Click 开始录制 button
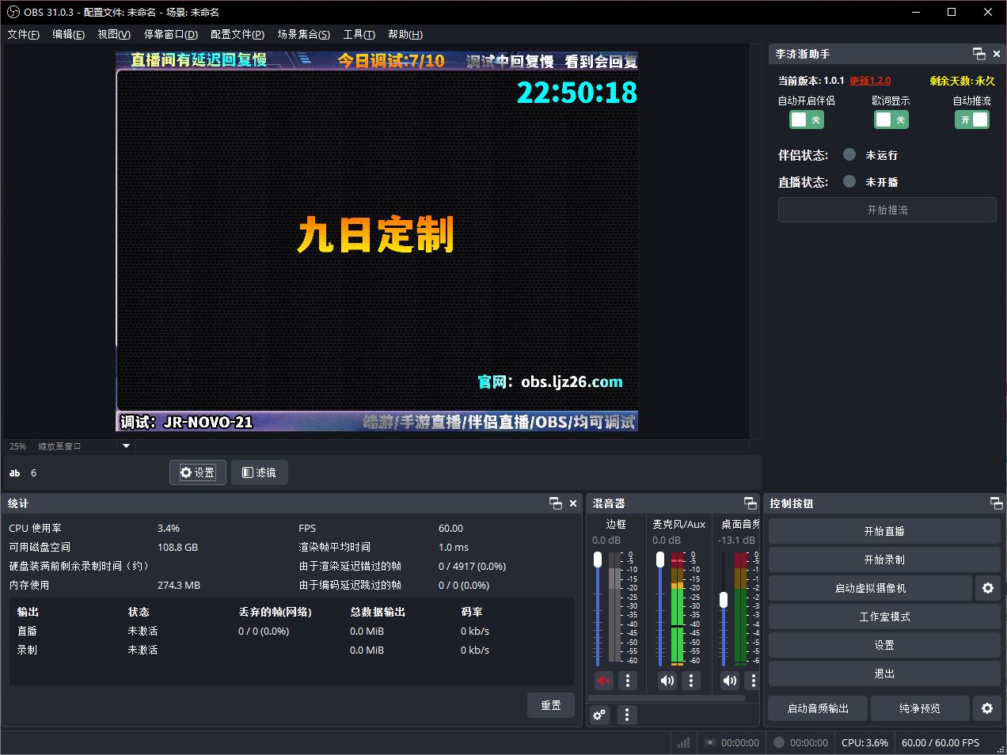Image resolution: width=1007 pixels, height=755 pixels. 884,560
